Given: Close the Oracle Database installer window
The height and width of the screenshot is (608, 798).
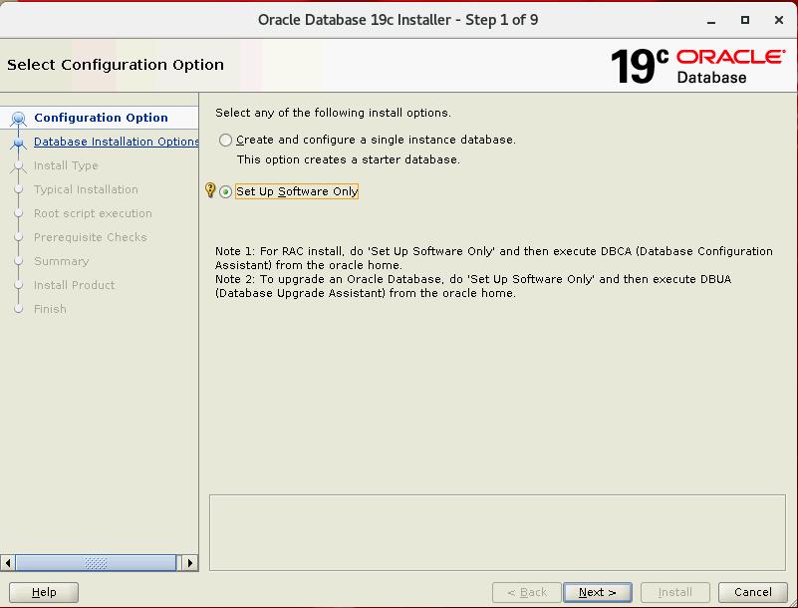Looking at the screenshot, I should pos(776,20).
